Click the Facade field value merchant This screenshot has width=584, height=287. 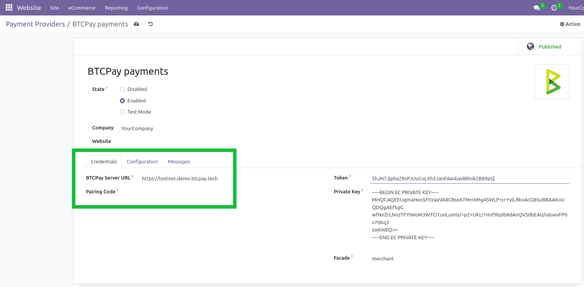pyautogui.click(x=383, y=259)
